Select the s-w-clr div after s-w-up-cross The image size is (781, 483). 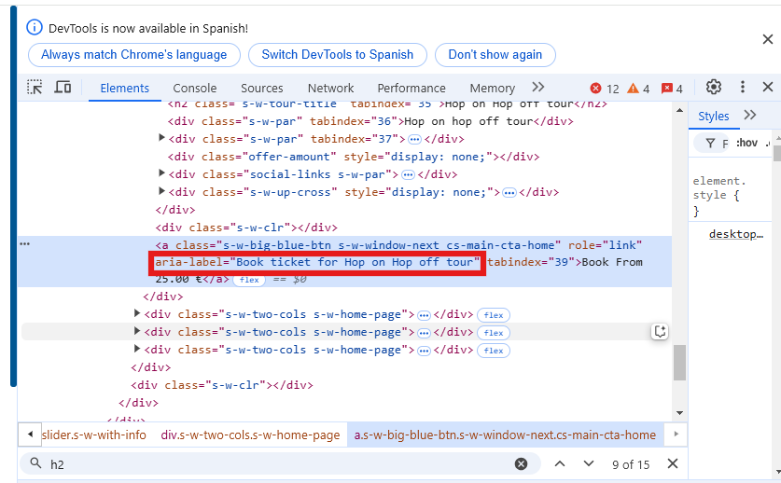pos(246,228)
